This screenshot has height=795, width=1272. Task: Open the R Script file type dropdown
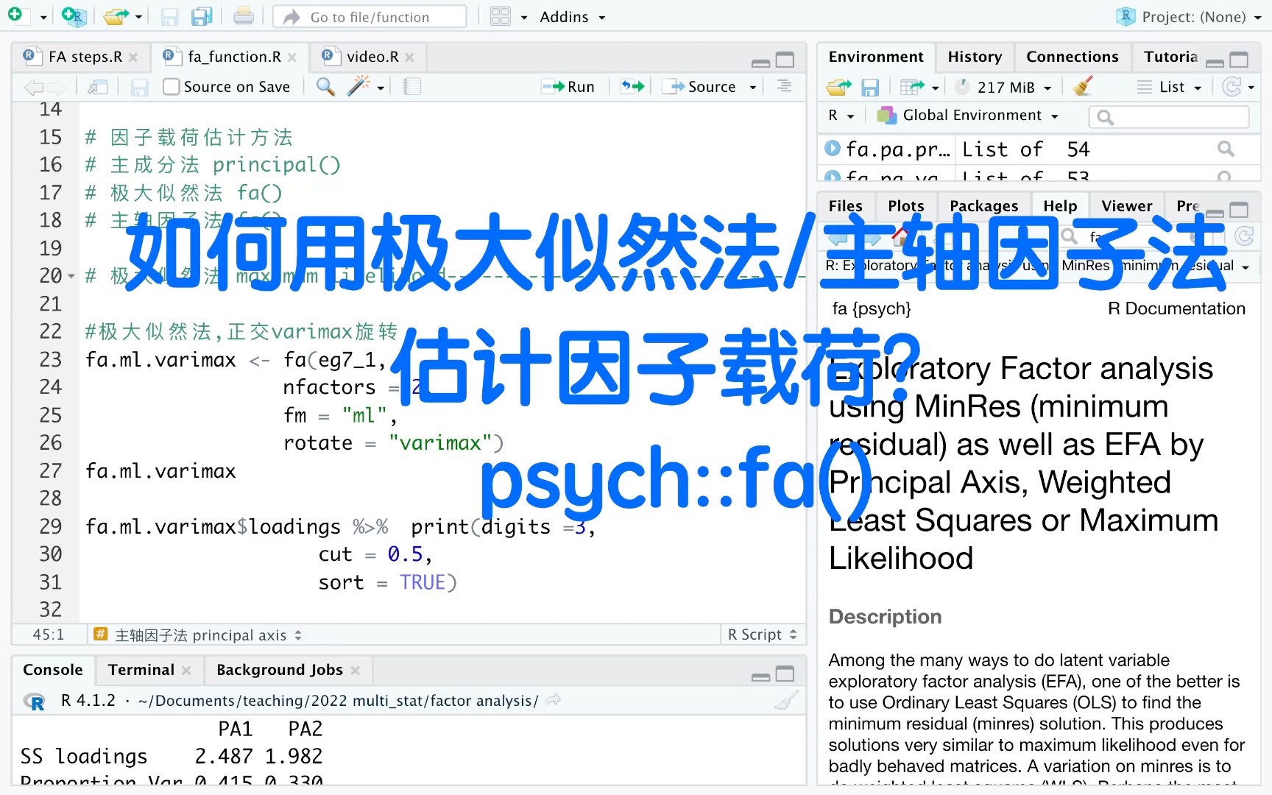pos(762,634)
